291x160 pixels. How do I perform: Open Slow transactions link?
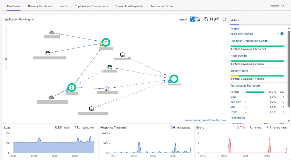point(233,97)
